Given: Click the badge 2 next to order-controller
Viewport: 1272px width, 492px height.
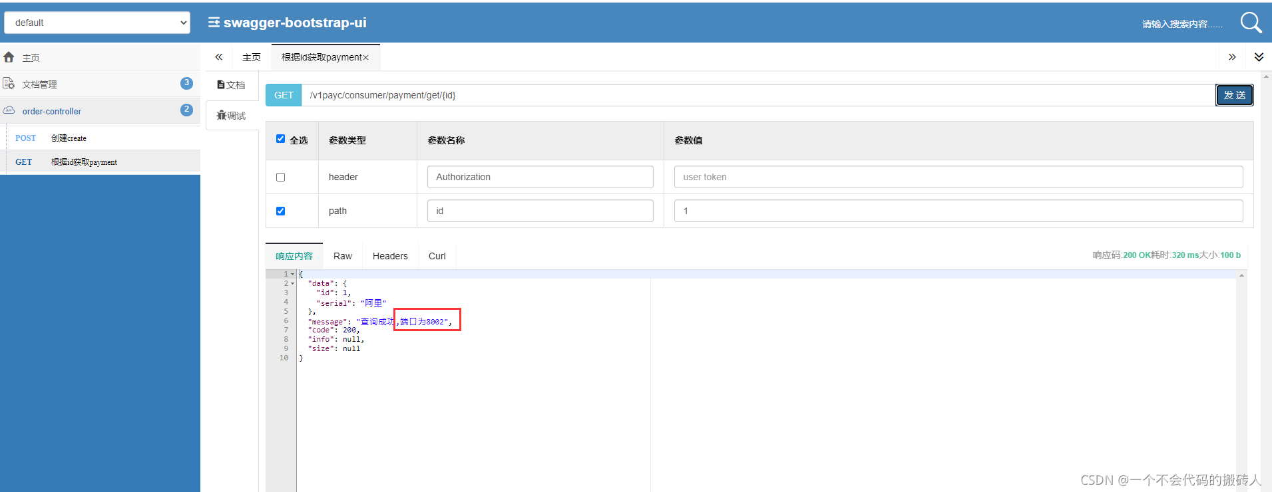Looking at the screenshot, I should [x=186, y=110].
